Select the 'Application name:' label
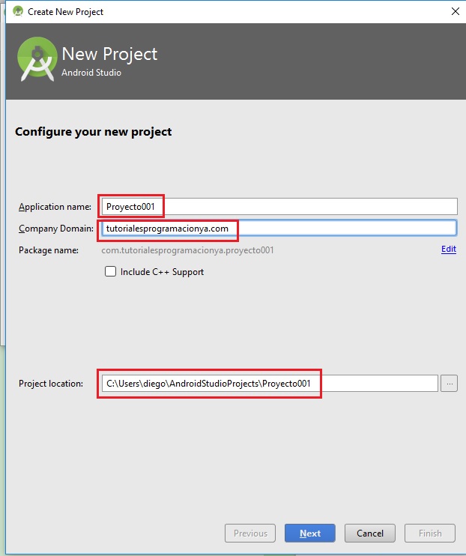The image size is (466, 556). point(55,207)
